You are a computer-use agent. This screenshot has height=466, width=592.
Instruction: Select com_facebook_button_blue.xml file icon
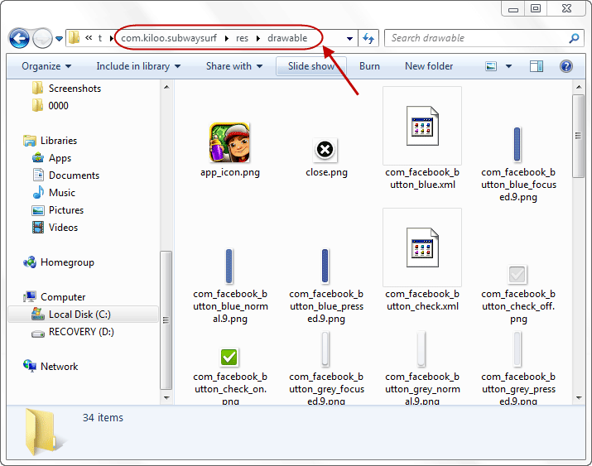422,126
